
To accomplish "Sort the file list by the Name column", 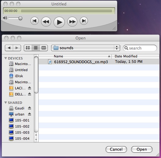I will pyautogui.click(x=75, y=56).
